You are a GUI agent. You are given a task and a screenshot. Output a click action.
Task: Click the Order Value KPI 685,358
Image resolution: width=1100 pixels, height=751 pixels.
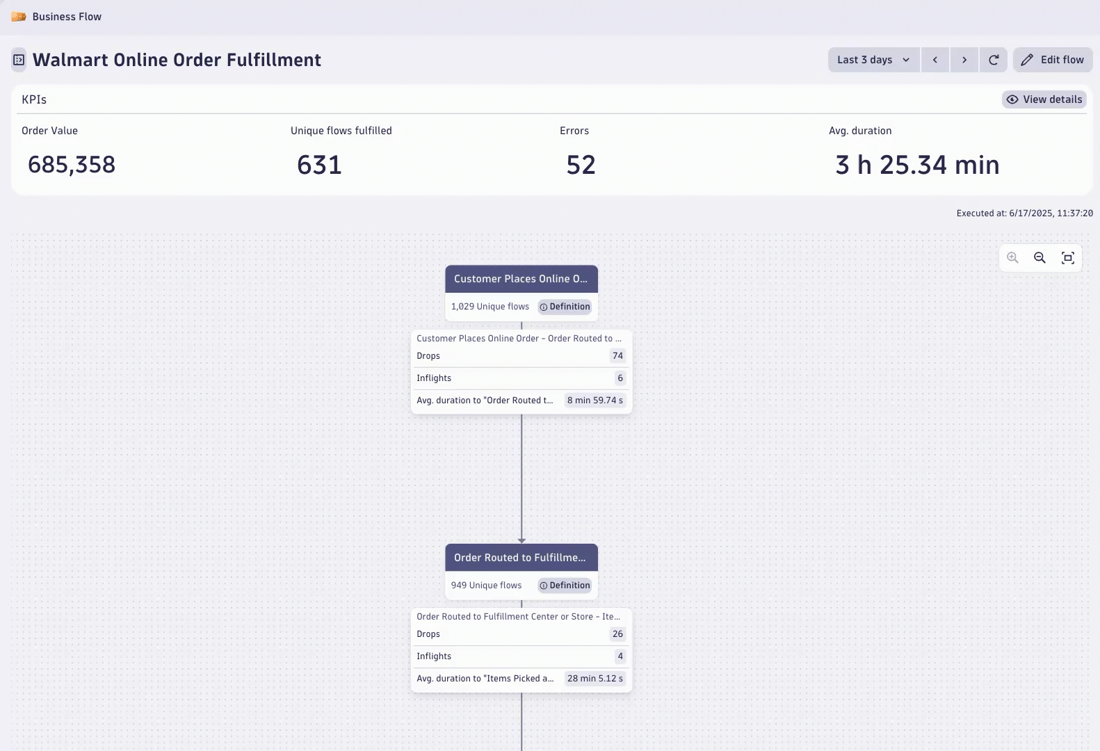72,165
